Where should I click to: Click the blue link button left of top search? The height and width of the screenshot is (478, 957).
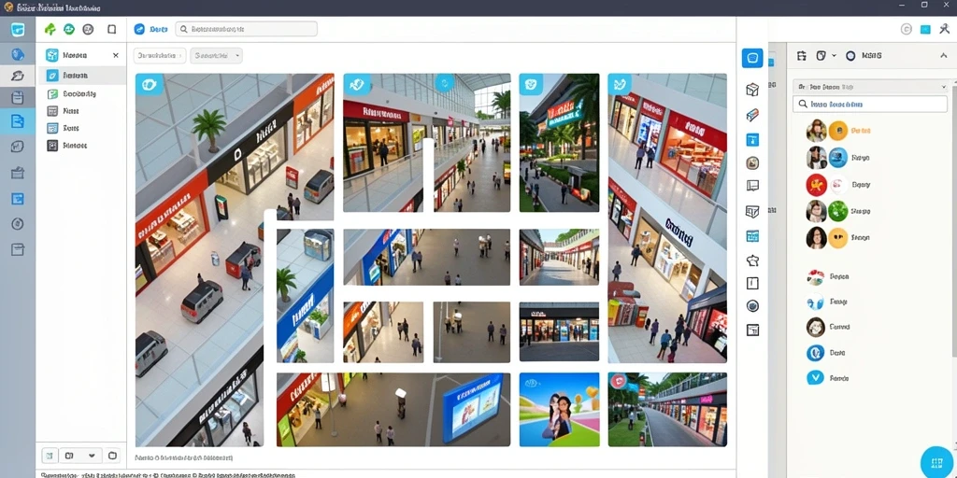[150, 29]
